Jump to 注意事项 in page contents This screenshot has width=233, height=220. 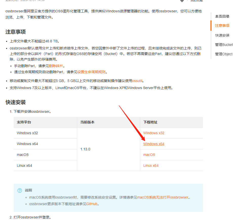(x=222, y=25)
